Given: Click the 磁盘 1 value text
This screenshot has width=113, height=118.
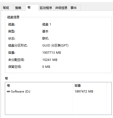Looking at the screenshot, I should tap(47, 24).
